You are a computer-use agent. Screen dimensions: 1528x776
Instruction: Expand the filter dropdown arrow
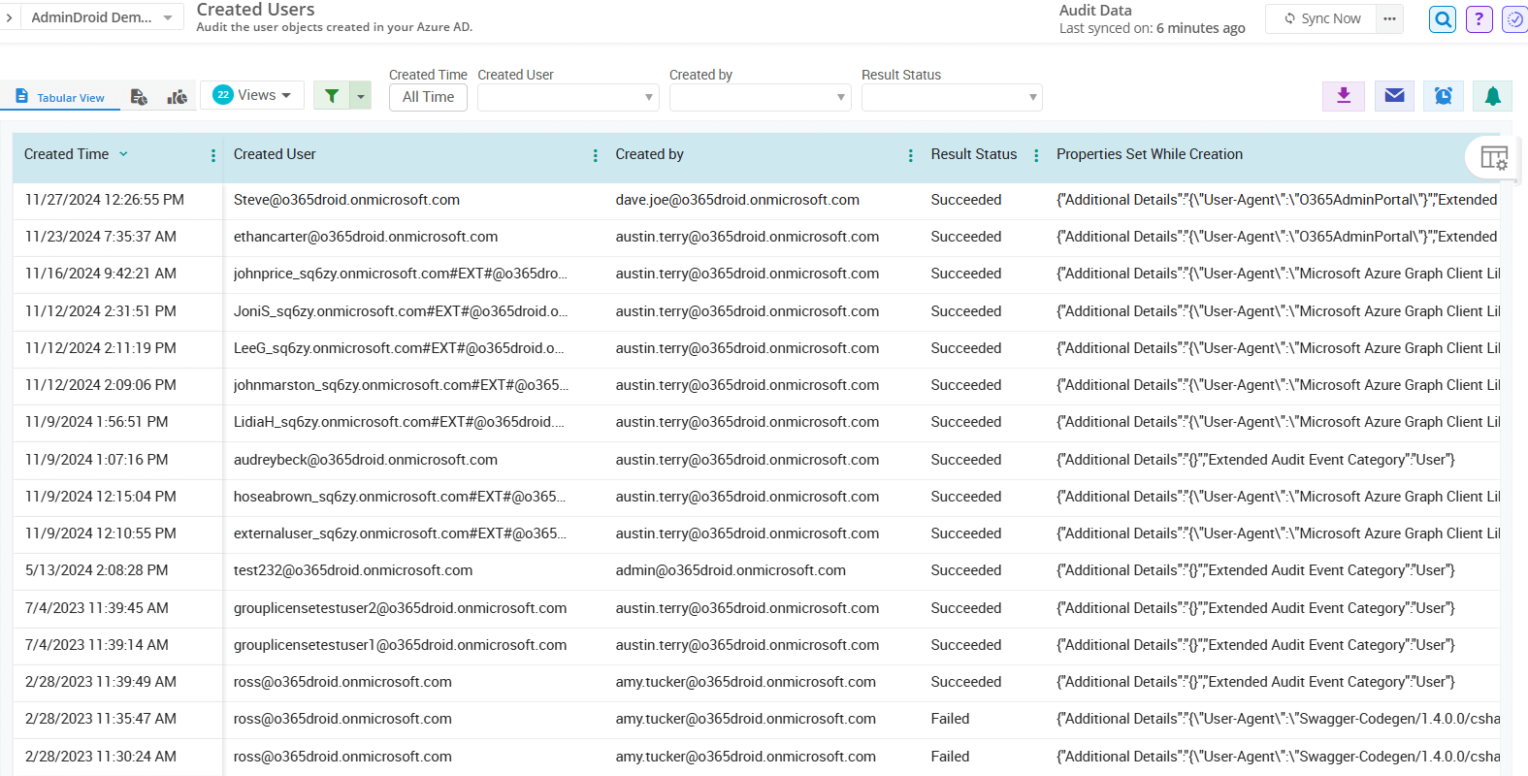tap(361, 95)
